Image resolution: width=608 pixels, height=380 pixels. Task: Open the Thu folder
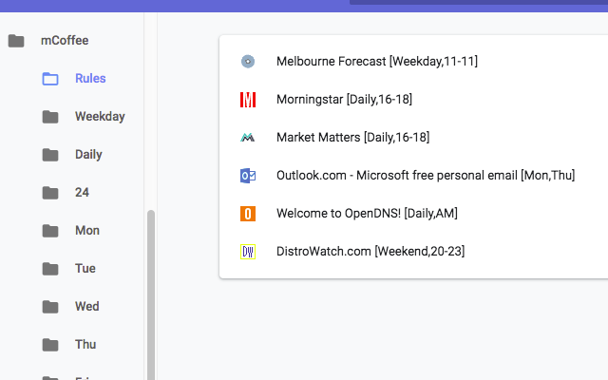[85, 345]
